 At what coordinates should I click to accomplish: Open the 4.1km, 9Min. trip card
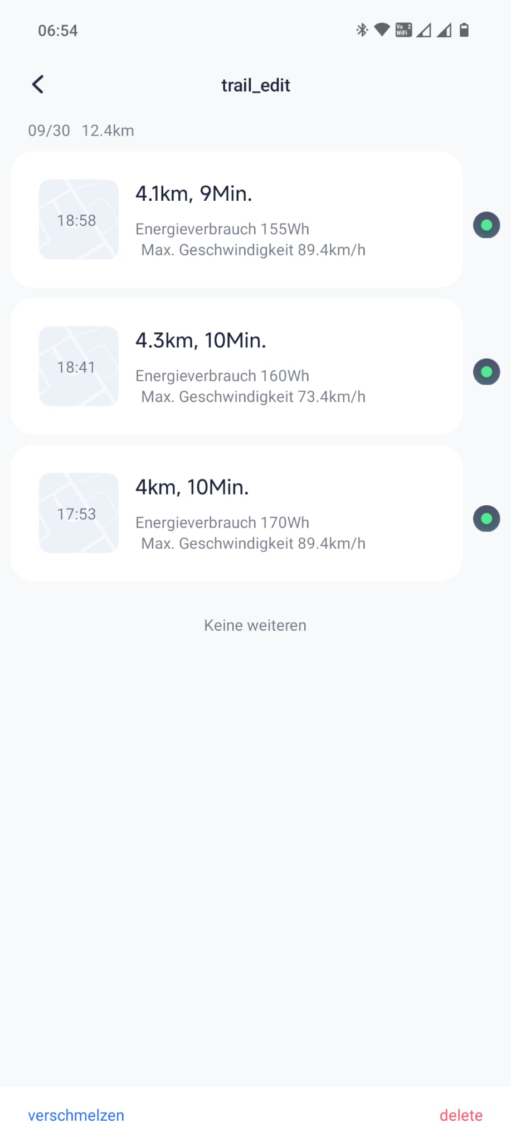pyautogui.click(x=279, y=219)
